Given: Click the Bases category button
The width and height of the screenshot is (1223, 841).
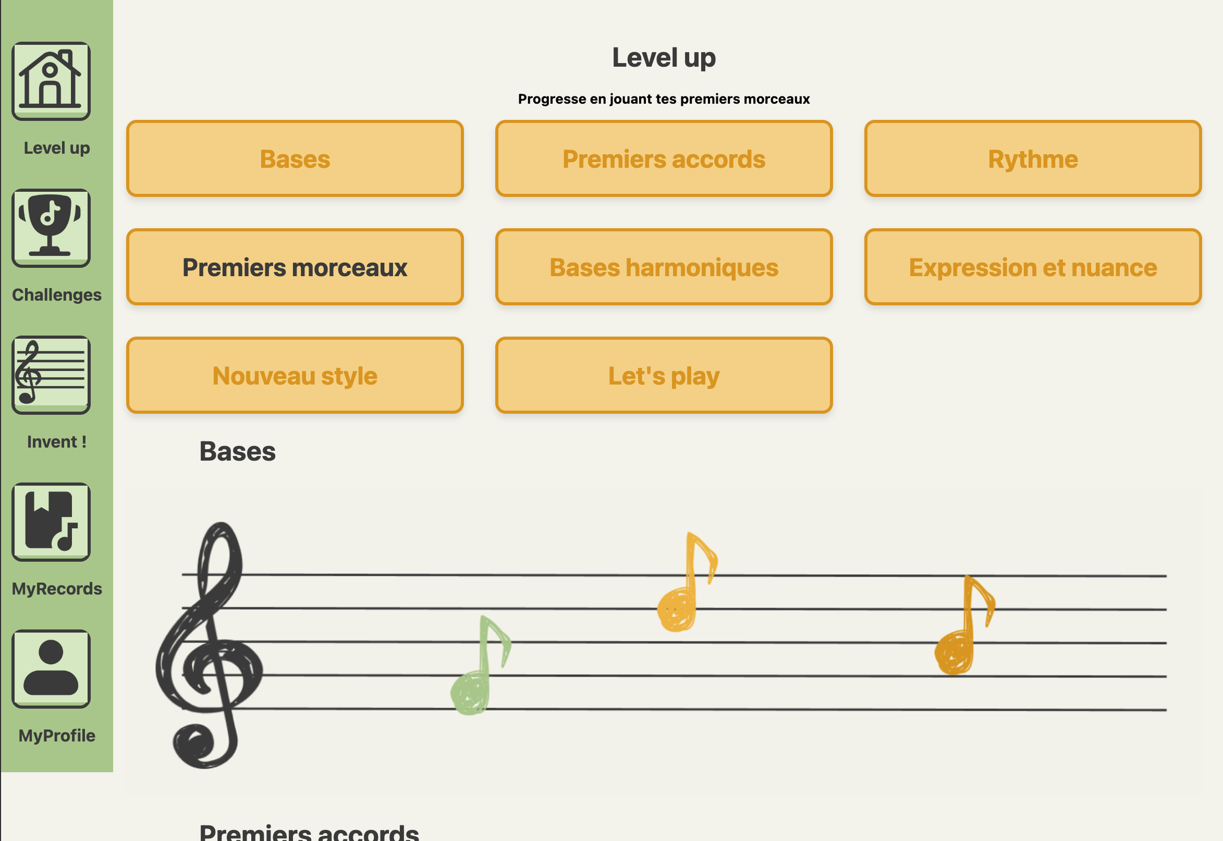Looking at the screenshot, I should click(295, 158).
